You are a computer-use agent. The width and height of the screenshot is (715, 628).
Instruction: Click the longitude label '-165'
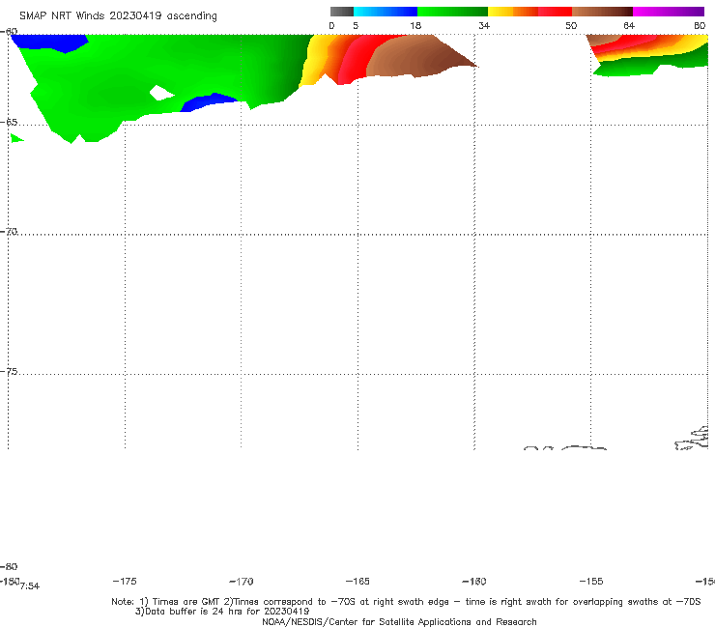357,581
